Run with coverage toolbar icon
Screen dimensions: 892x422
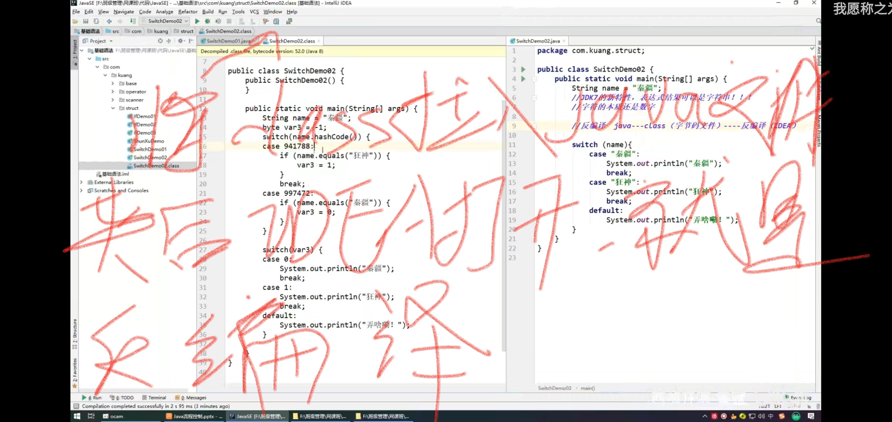click(218, 21)
